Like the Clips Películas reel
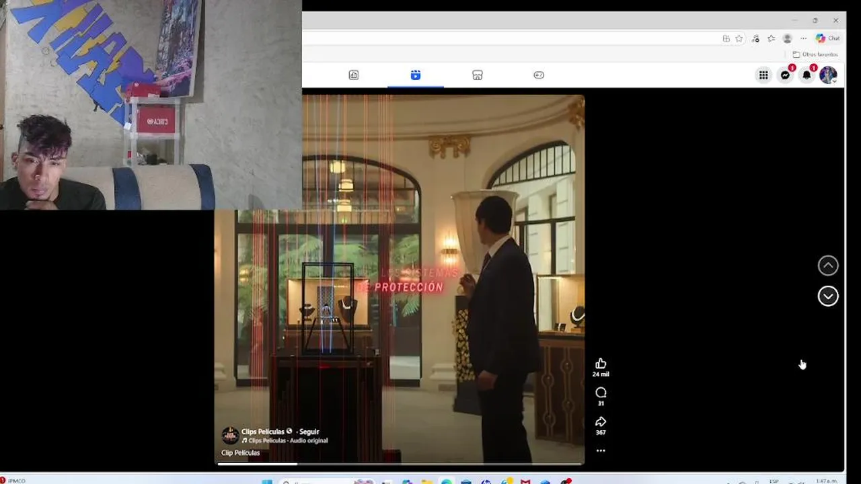The image size is (861, 484). tap(601, 364)
